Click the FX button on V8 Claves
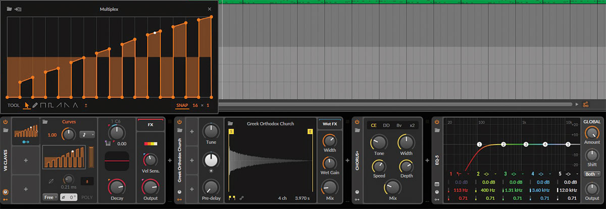The image size is (606, 209). (x=150, y=124)
